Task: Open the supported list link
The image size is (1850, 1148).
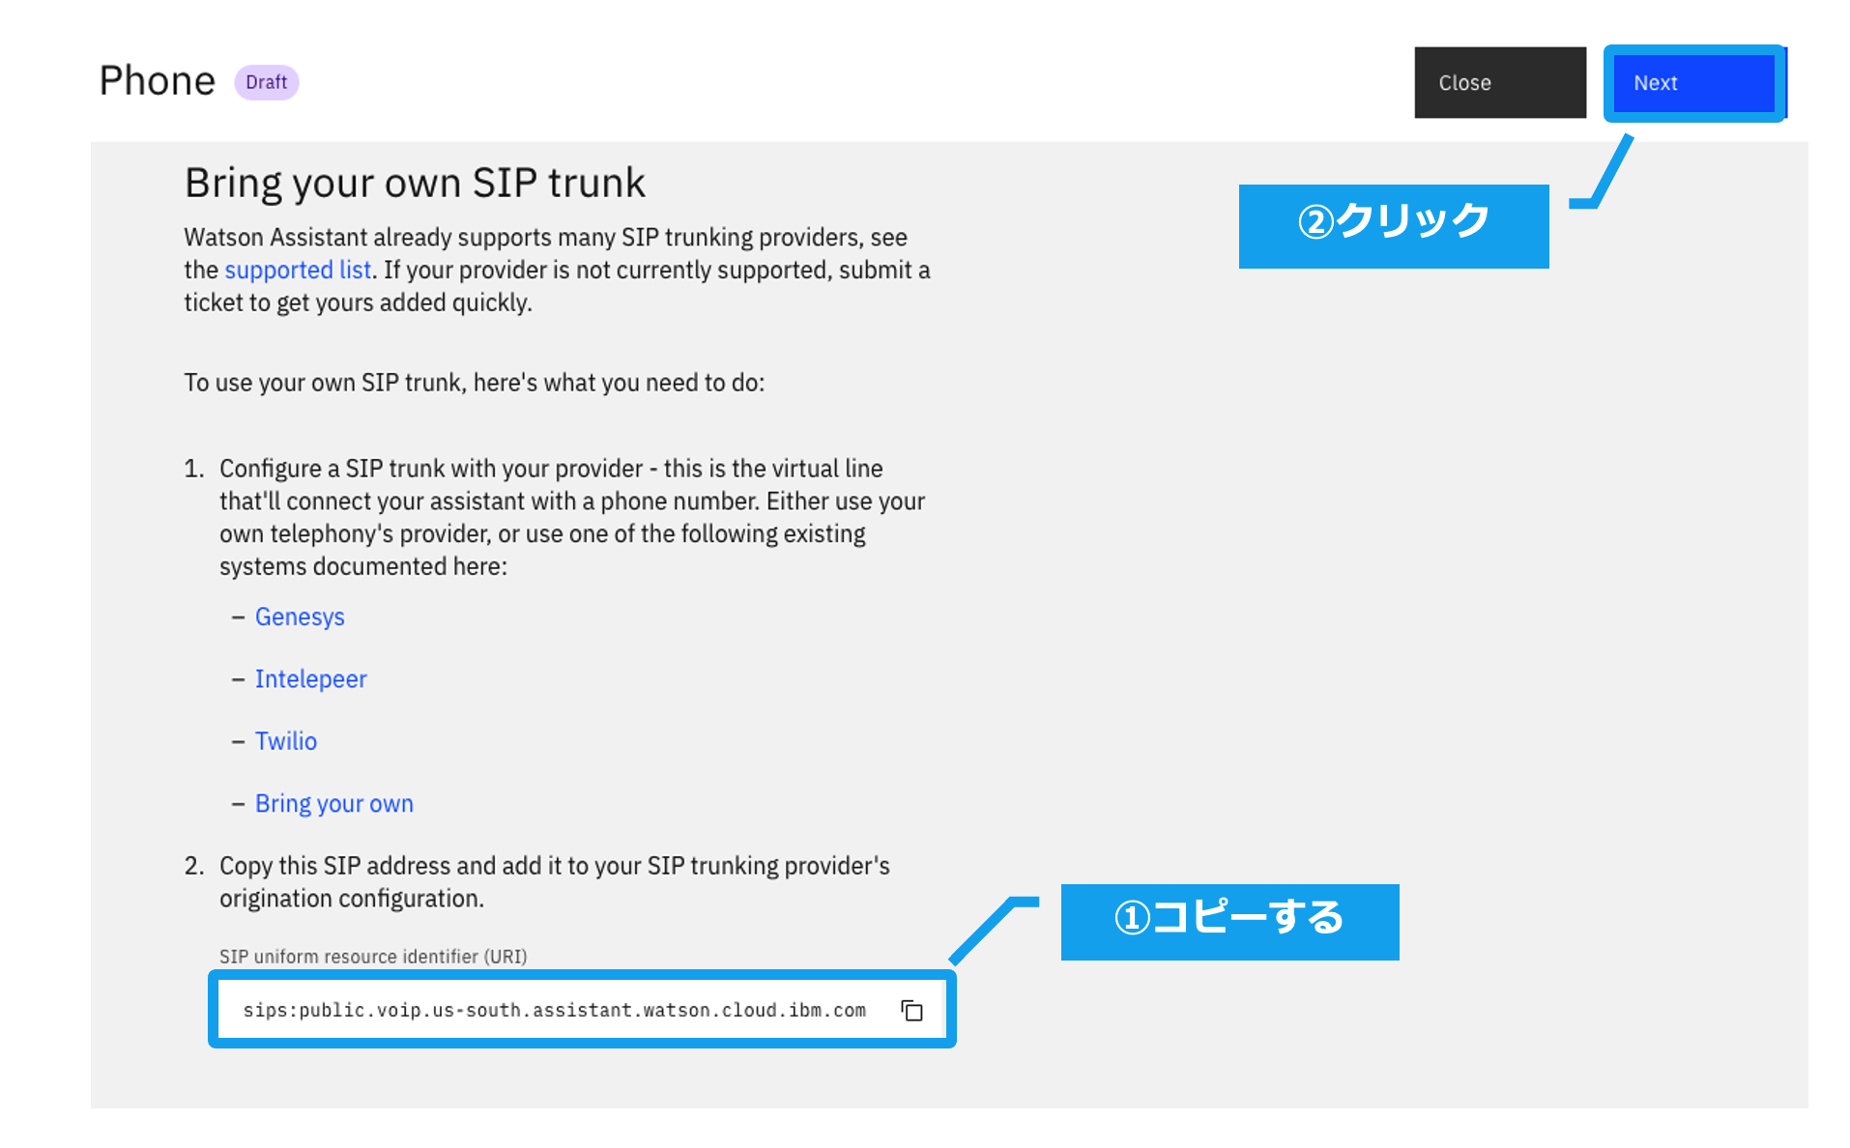Action: [298, 270]
